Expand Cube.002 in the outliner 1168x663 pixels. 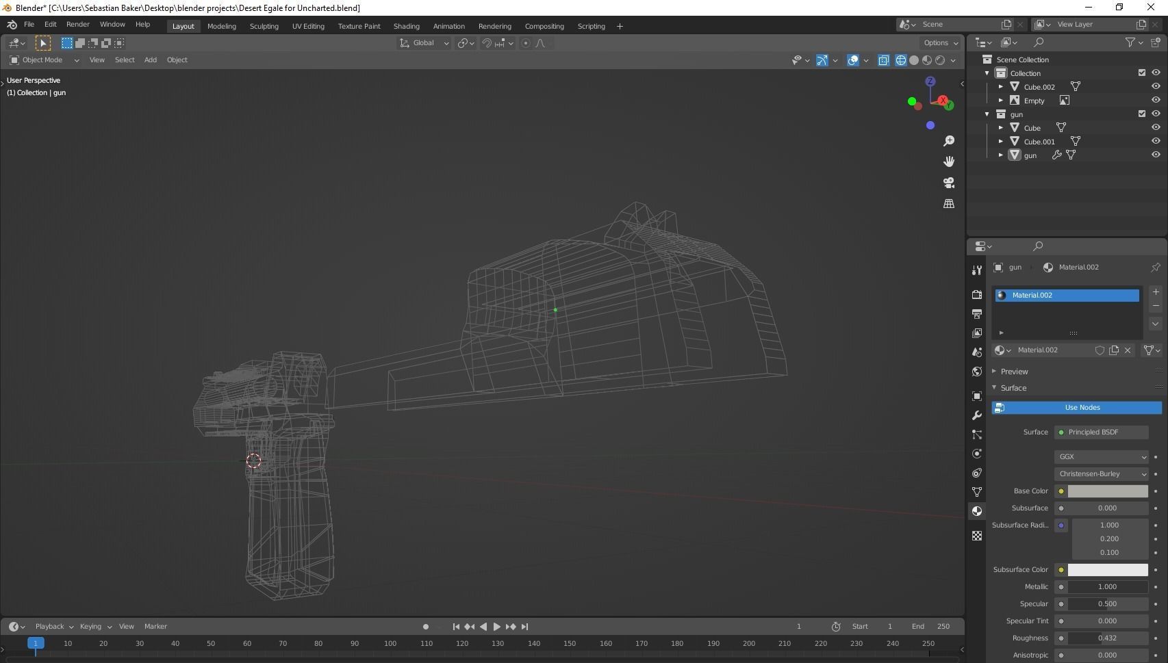pos(1001,87)
